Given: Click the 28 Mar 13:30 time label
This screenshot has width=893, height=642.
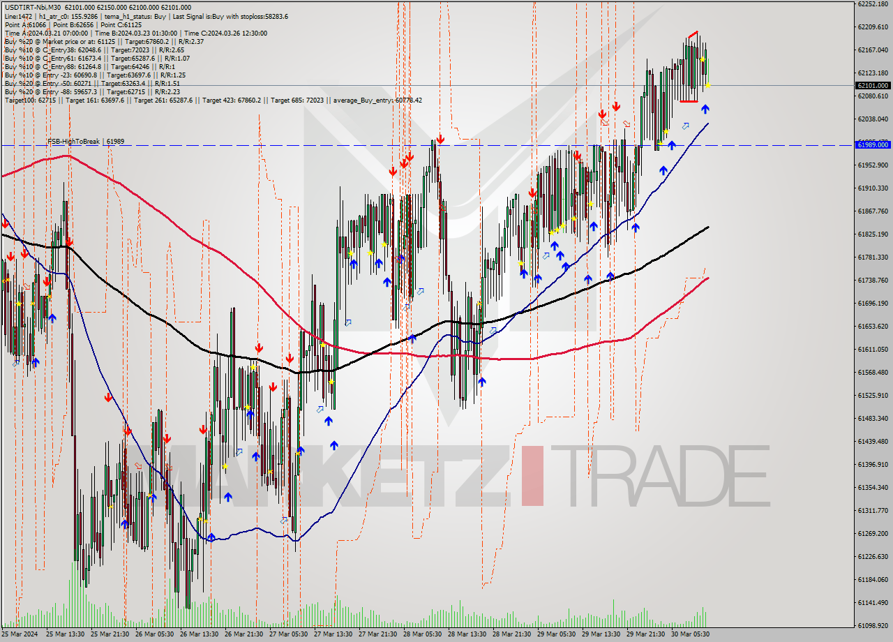Looking at the screenshot, I should [467, 634].
